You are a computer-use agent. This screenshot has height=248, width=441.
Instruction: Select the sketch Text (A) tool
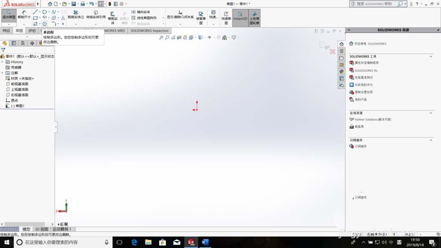click(63, 18)
